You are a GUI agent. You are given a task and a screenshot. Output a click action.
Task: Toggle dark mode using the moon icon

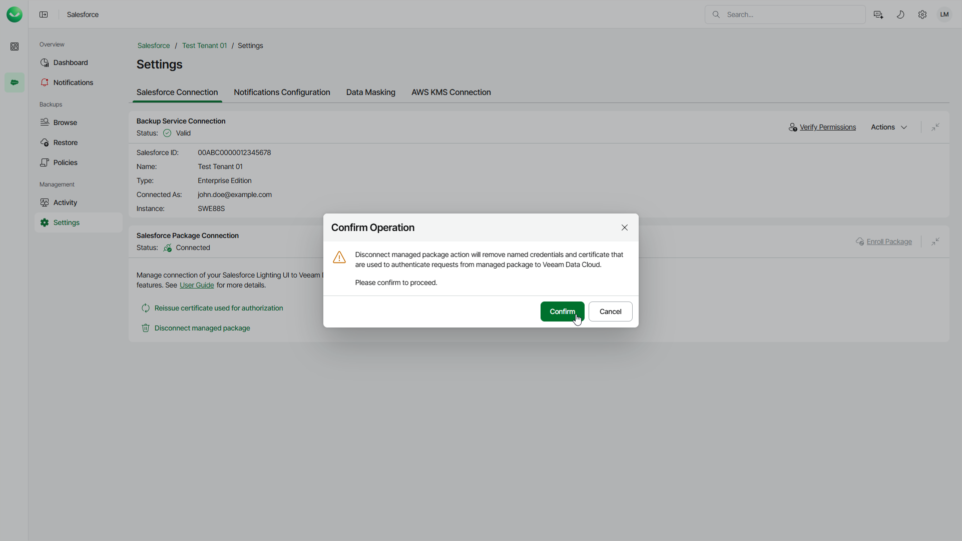point(900,14)
